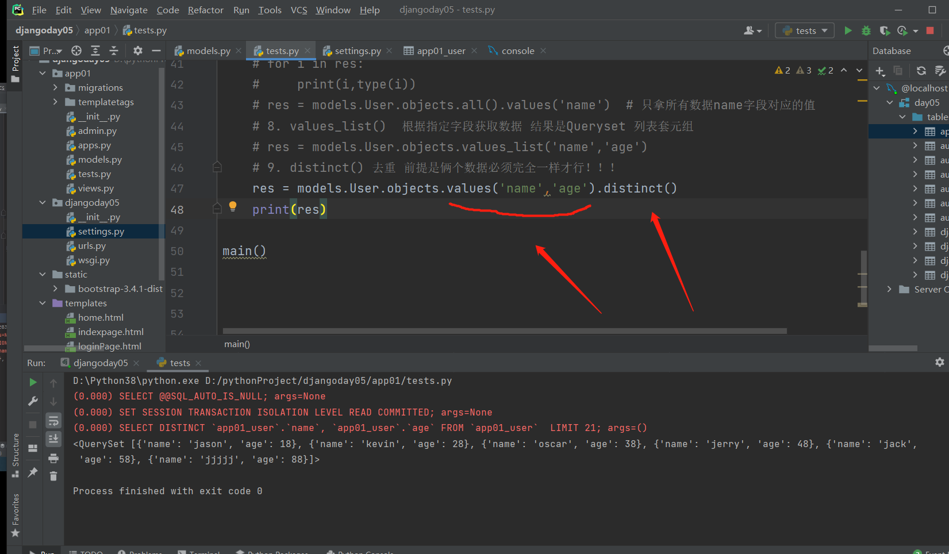Expand the templatetags folder
The width and height of the screenshot is (949, 554).
pyautogui.click(x=56, y=102)
